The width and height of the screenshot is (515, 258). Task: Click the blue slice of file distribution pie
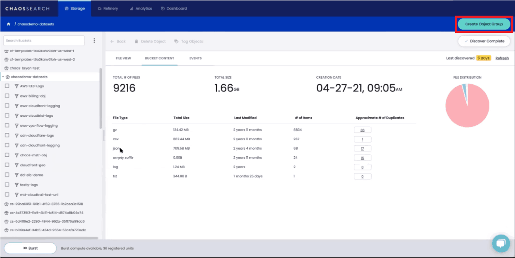pos(465,90)
